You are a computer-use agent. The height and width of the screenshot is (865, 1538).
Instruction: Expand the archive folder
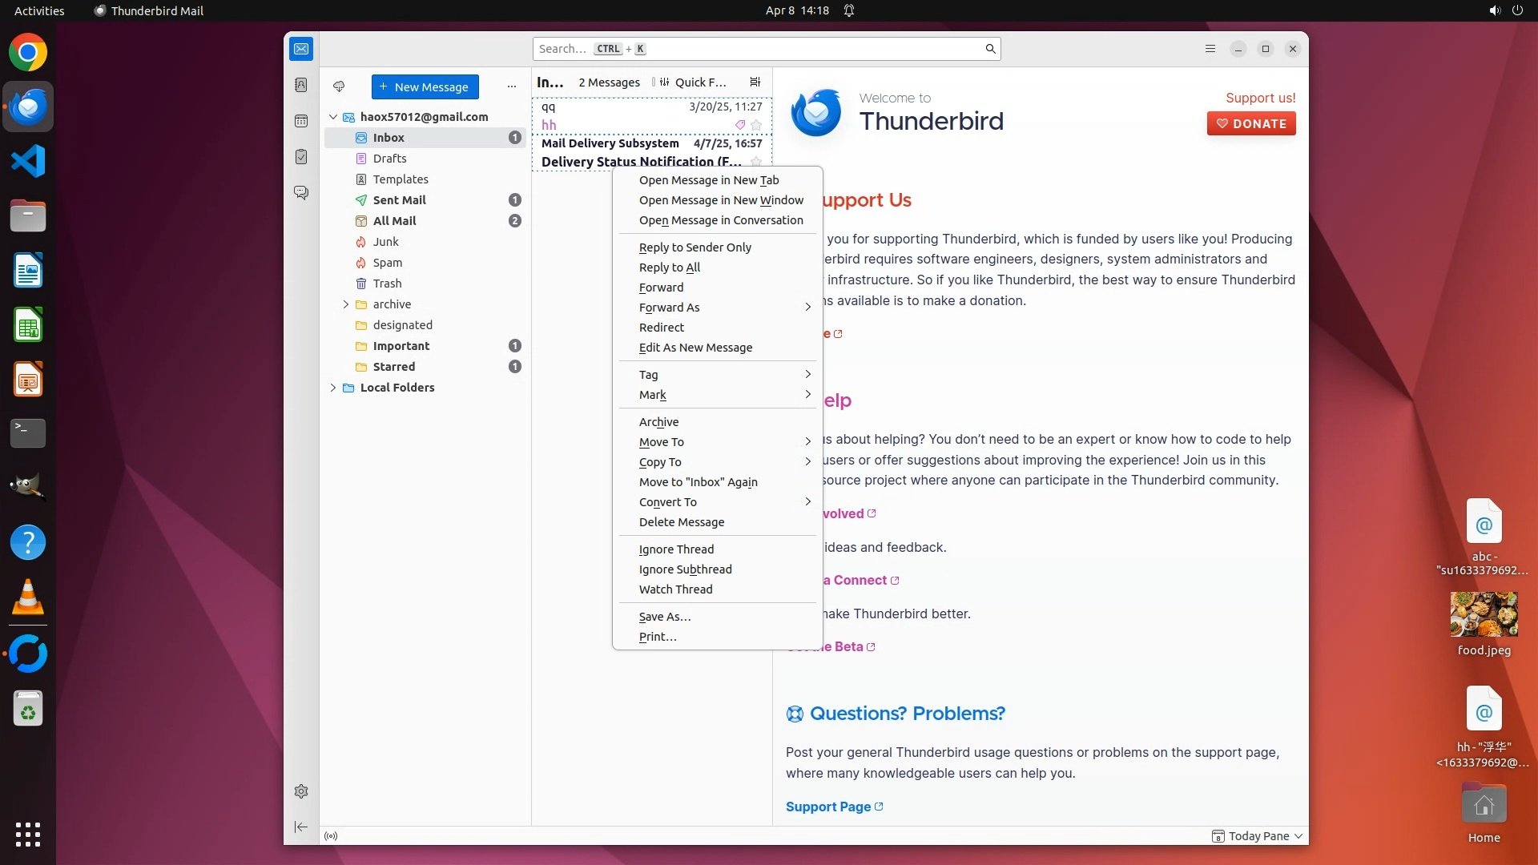pyautogui.click(x=346, y=304)
